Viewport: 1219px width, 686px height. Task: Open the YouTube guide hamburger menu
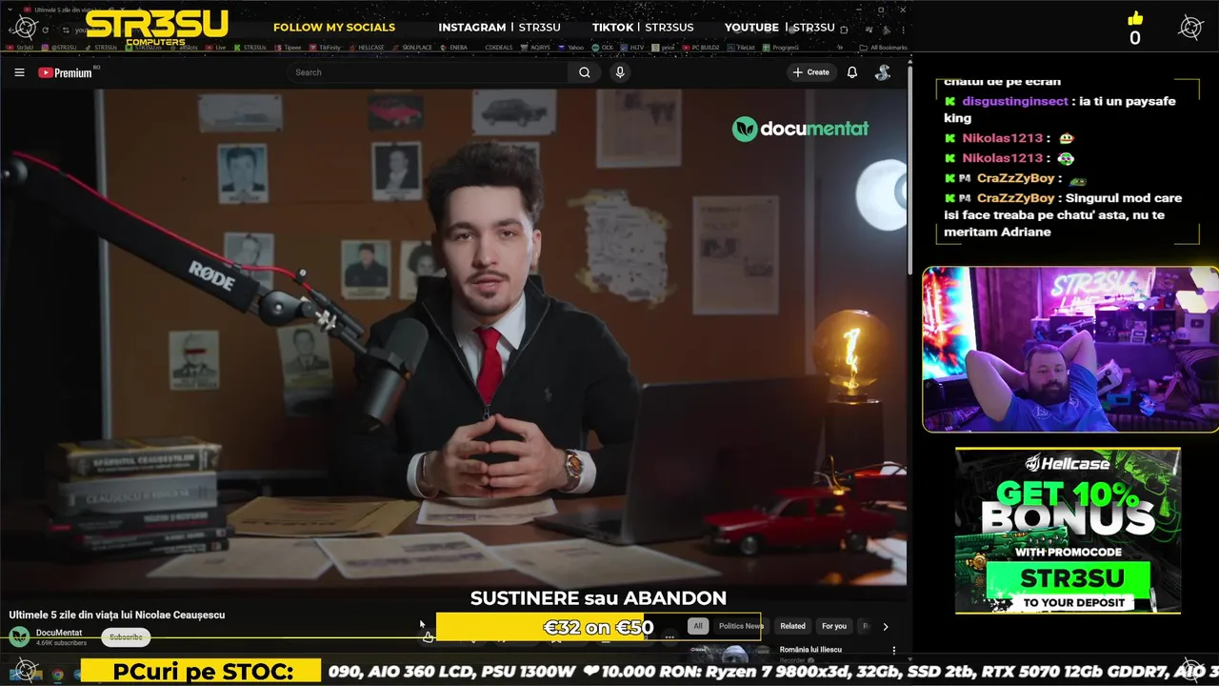[19, 72]
